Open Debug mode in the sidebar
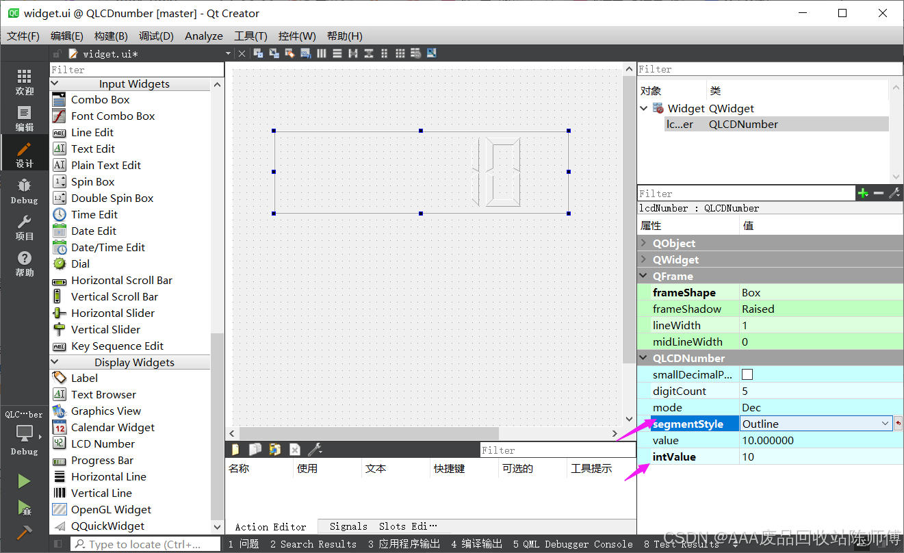Viewport: 904px width, 553px height. (25, 191)
